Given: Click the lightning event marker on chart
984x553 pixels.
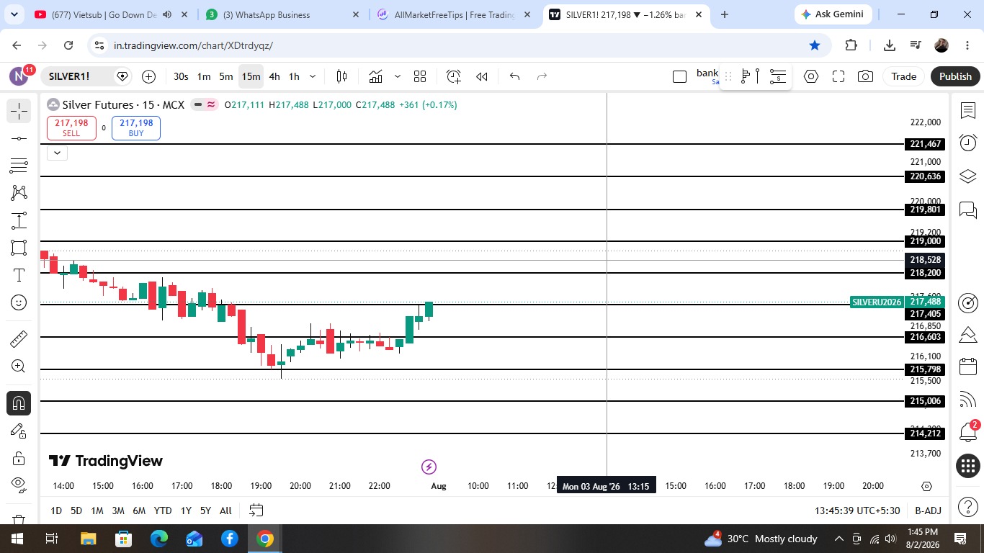Looking at the screenshot, I should pyautogui.click(x=429, y=467).
